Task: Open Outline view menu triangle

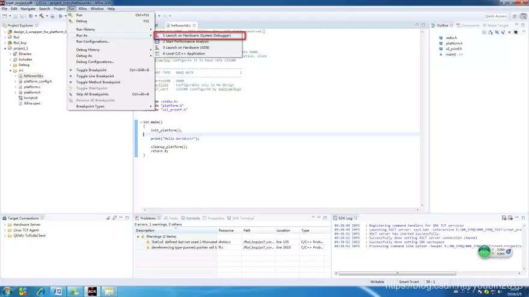Action: 523,32
